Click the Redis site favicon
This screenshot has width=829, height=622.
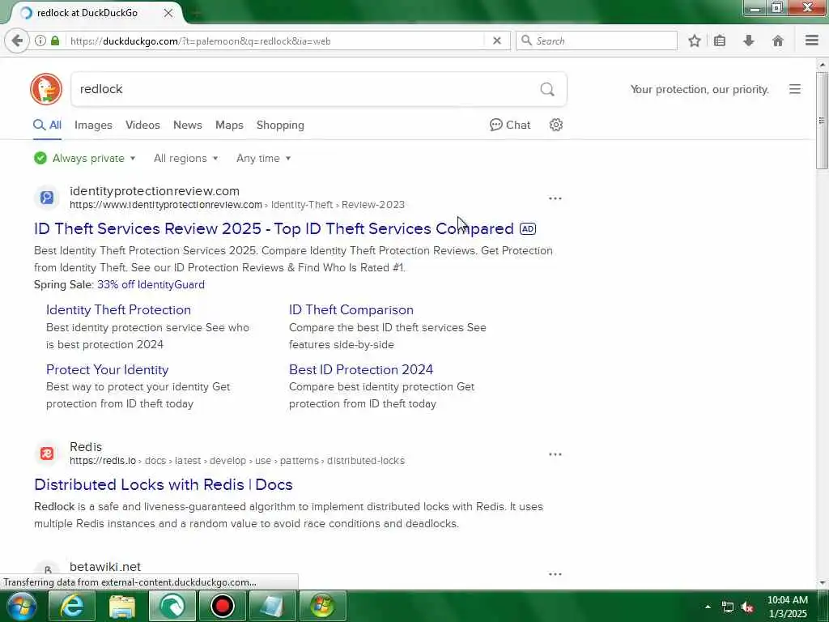47,454
